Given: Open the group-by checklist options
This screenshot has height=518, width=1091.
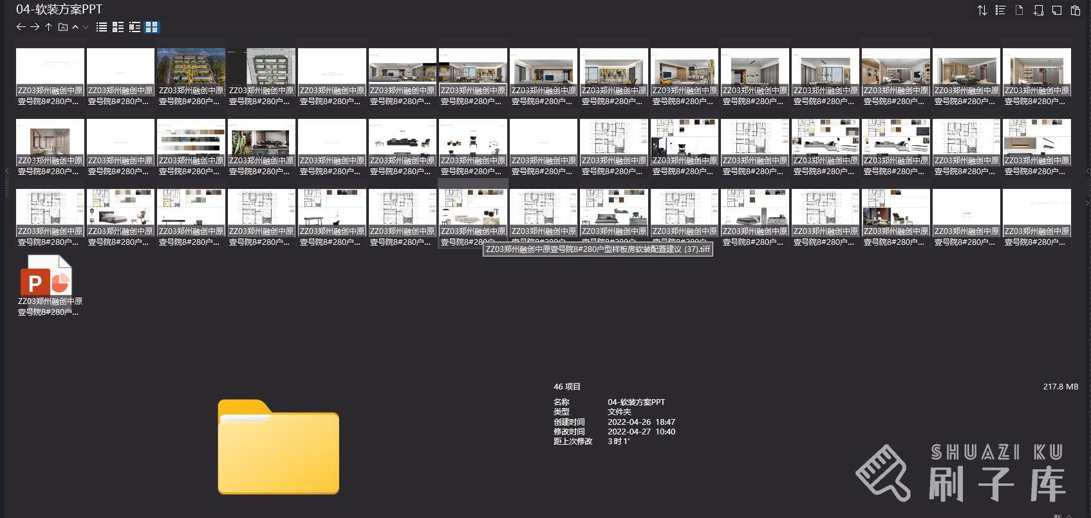Looking at the screenshot, I should 1000,10.
